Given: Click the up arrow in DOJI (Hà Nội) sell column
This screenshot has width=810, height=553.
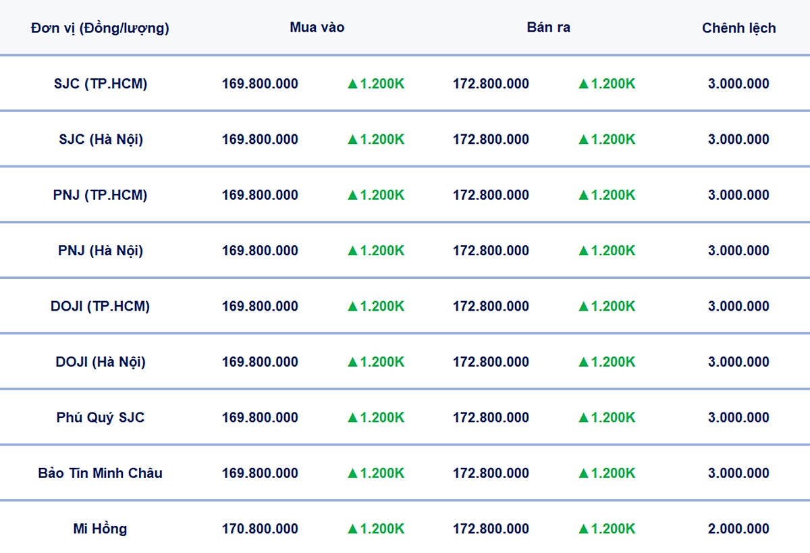Looking at the screenshot, I should point(583,362).
